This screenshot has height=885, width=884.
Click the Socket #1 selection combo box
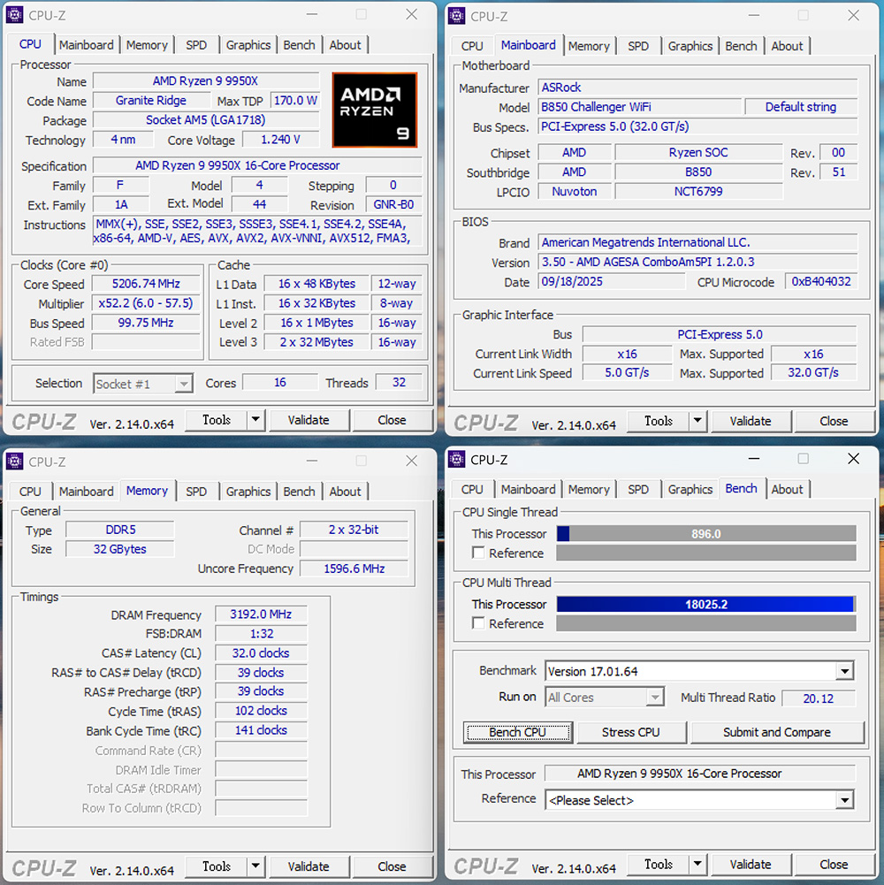[143, 384]
